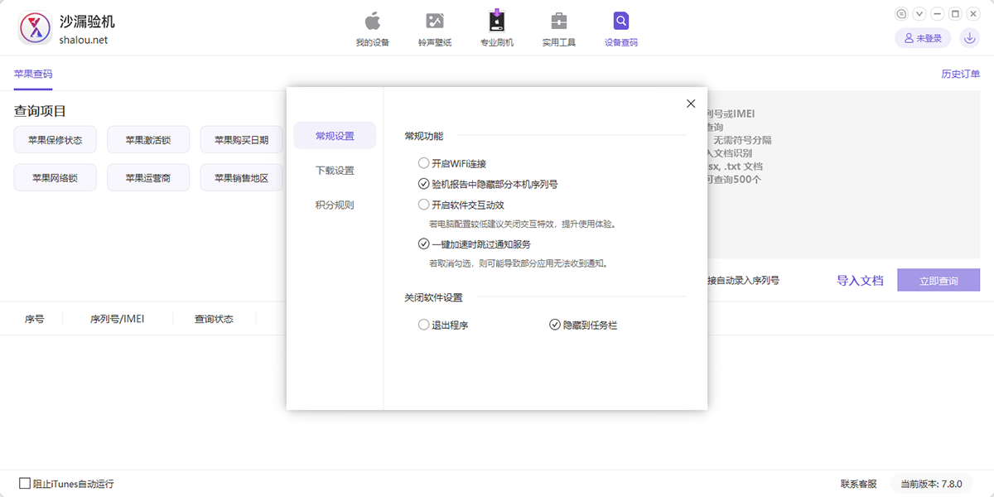Open 历史订单 link

click(961, 74)
